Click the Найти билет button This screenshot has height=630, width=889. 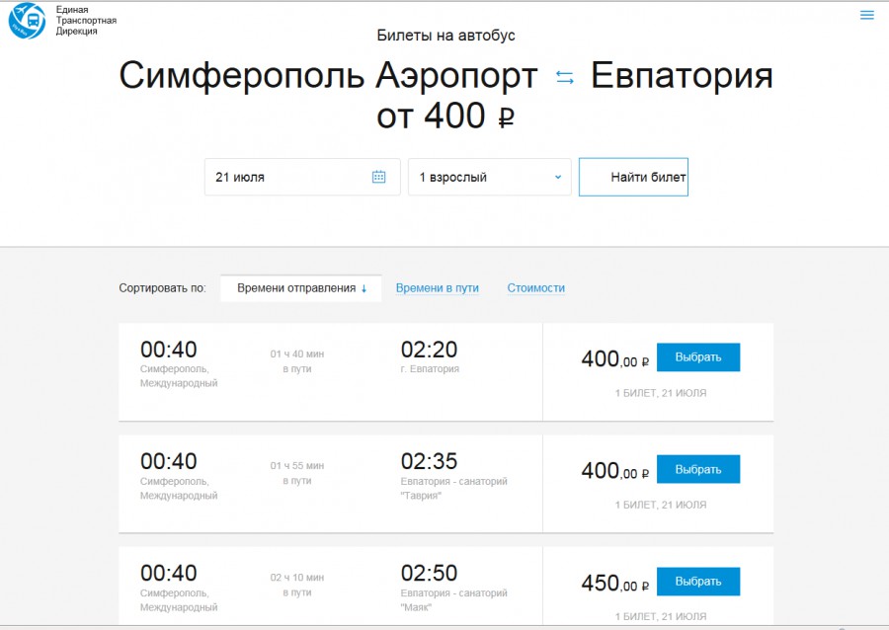pos(633,177)
